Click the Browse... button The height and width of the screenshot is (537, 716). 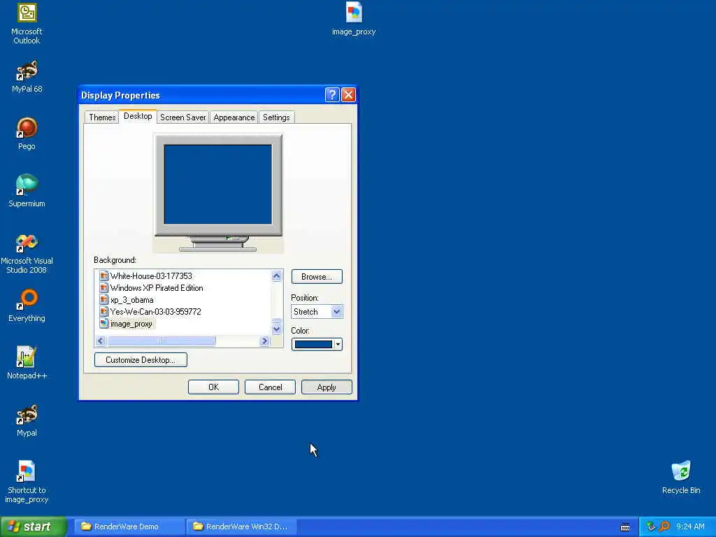[x=317, y=277]
